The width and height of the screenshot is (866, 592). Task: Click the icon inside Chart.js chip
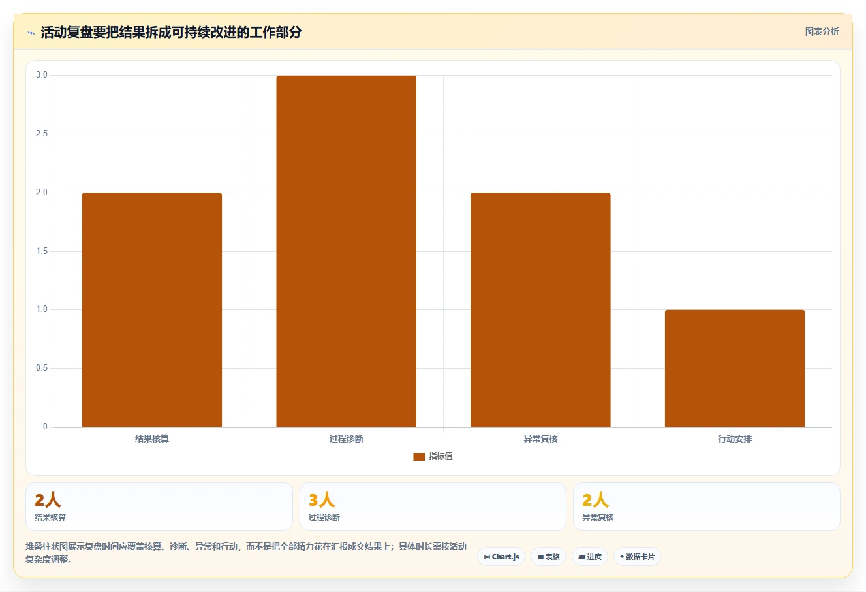coord(487,557)
